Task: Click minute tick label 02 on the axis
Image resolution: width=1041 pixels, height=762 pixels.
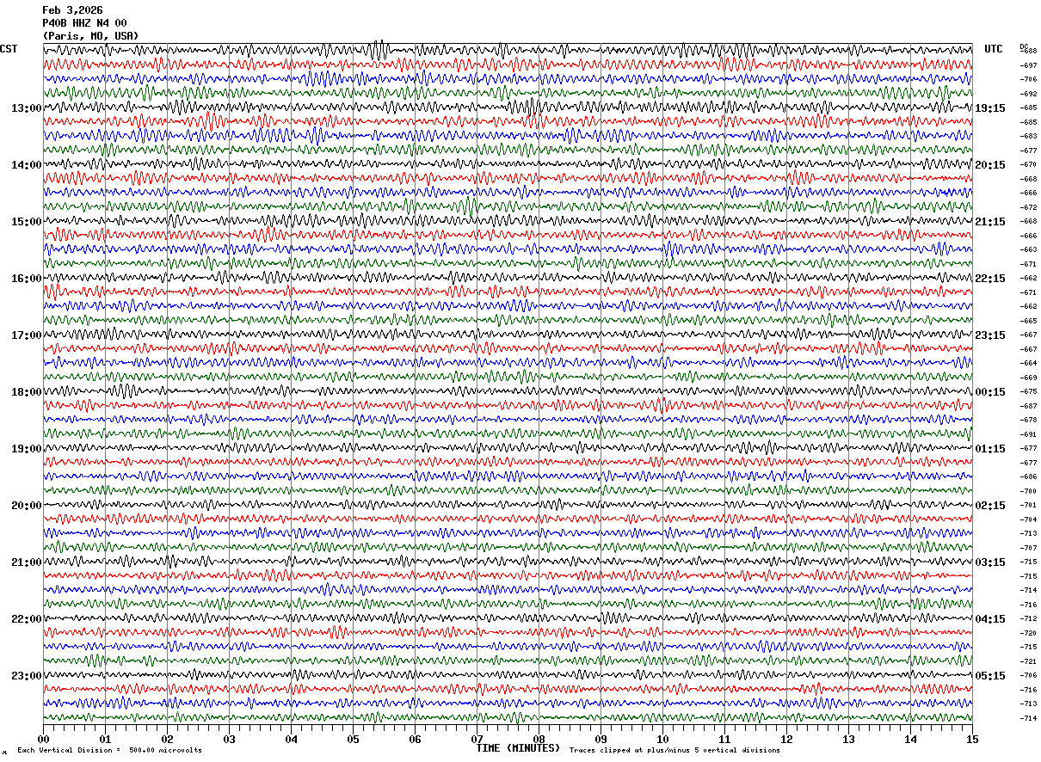Action: click(x=167, y=739)
